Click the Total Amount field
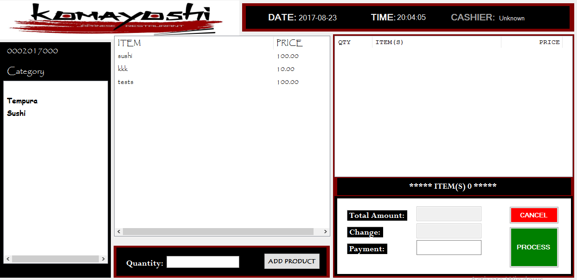 [449, 214]
